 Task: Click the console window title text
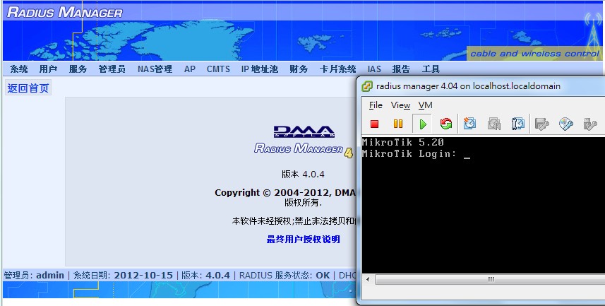468,86
